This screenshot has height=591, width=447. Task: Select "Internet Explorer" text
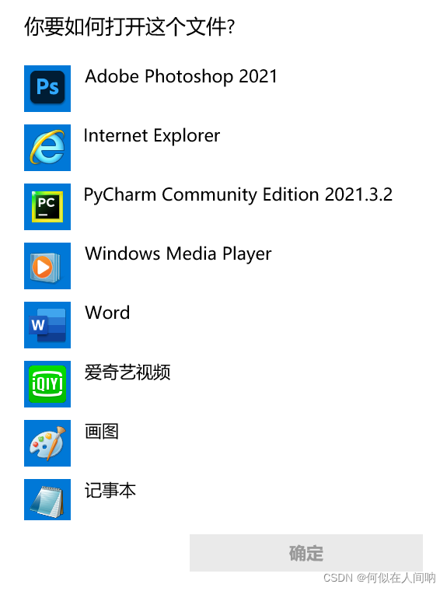pyautogui.click(x=152, y=135)
